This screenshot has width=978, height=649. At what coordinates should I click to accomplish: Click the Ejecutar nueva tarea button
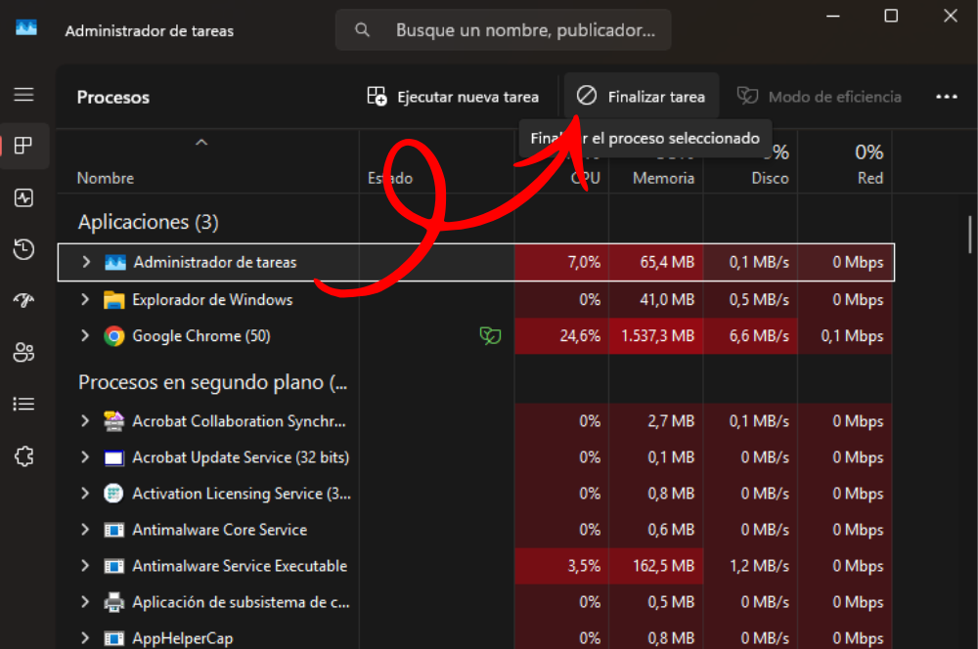(453, 96)
